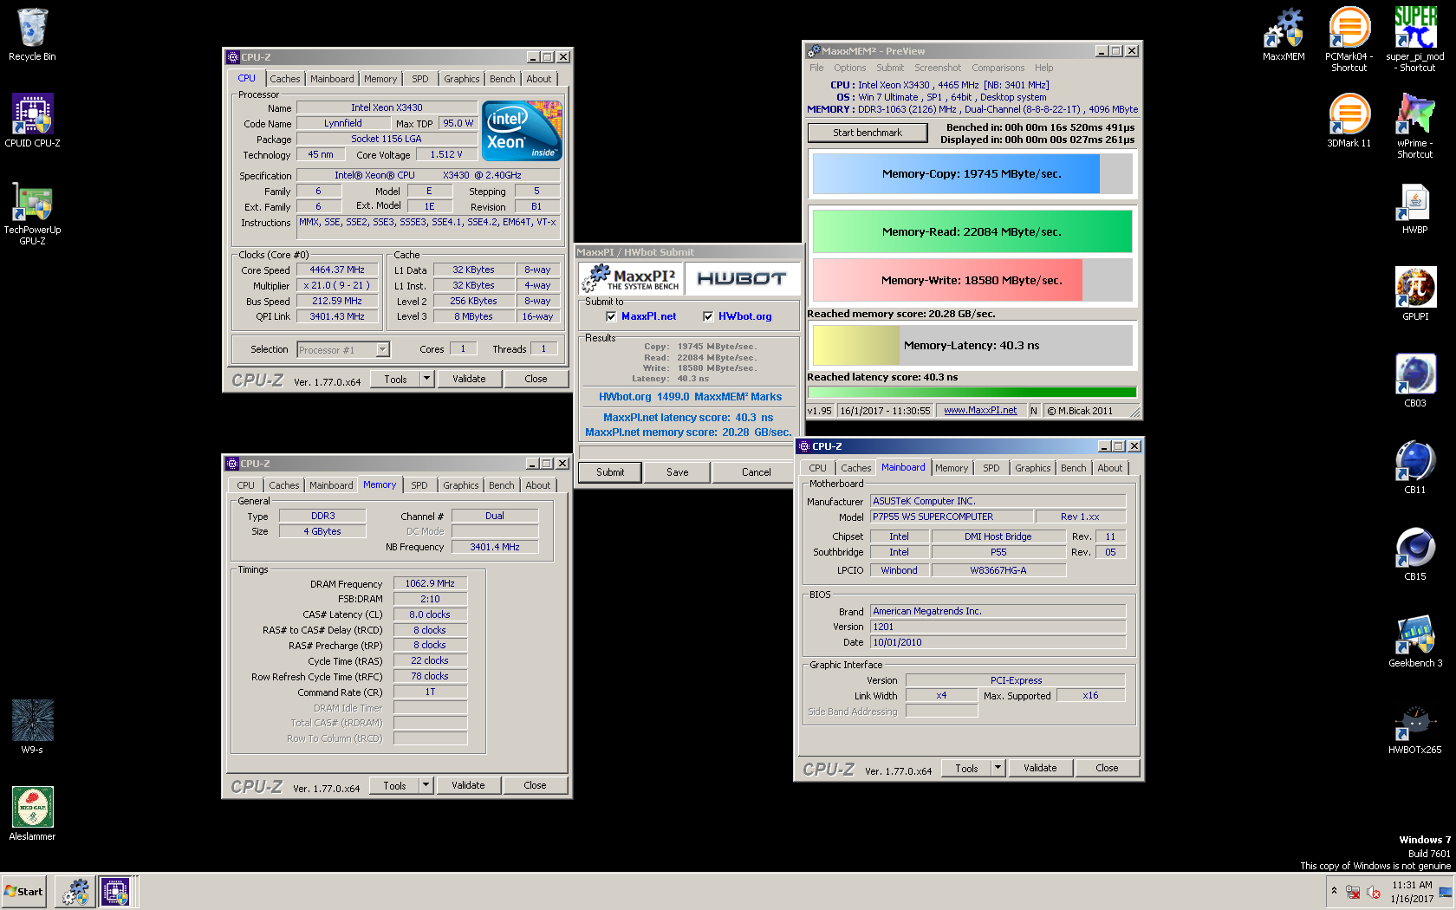Open Screenshot menu in MaxxMEM²
Viewport: 1456px width, 910px height.
938,68
